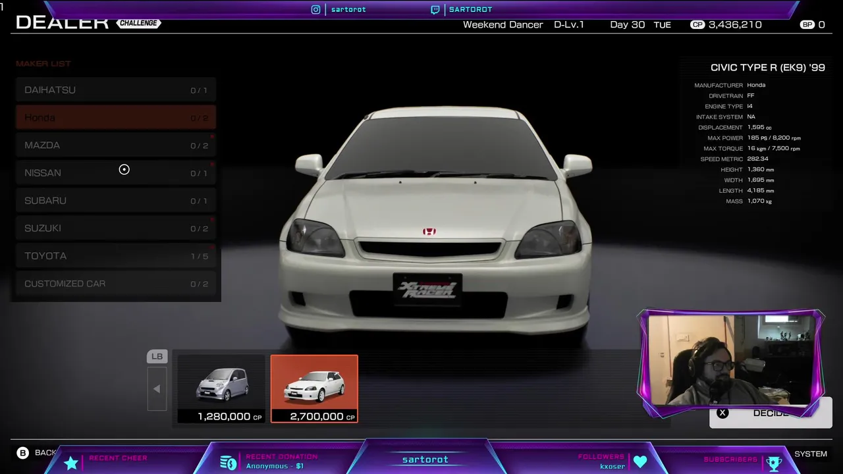Click the Weekend Dancer title text
The height and width of the screenshot is (474, 843).
coord(503,24)
